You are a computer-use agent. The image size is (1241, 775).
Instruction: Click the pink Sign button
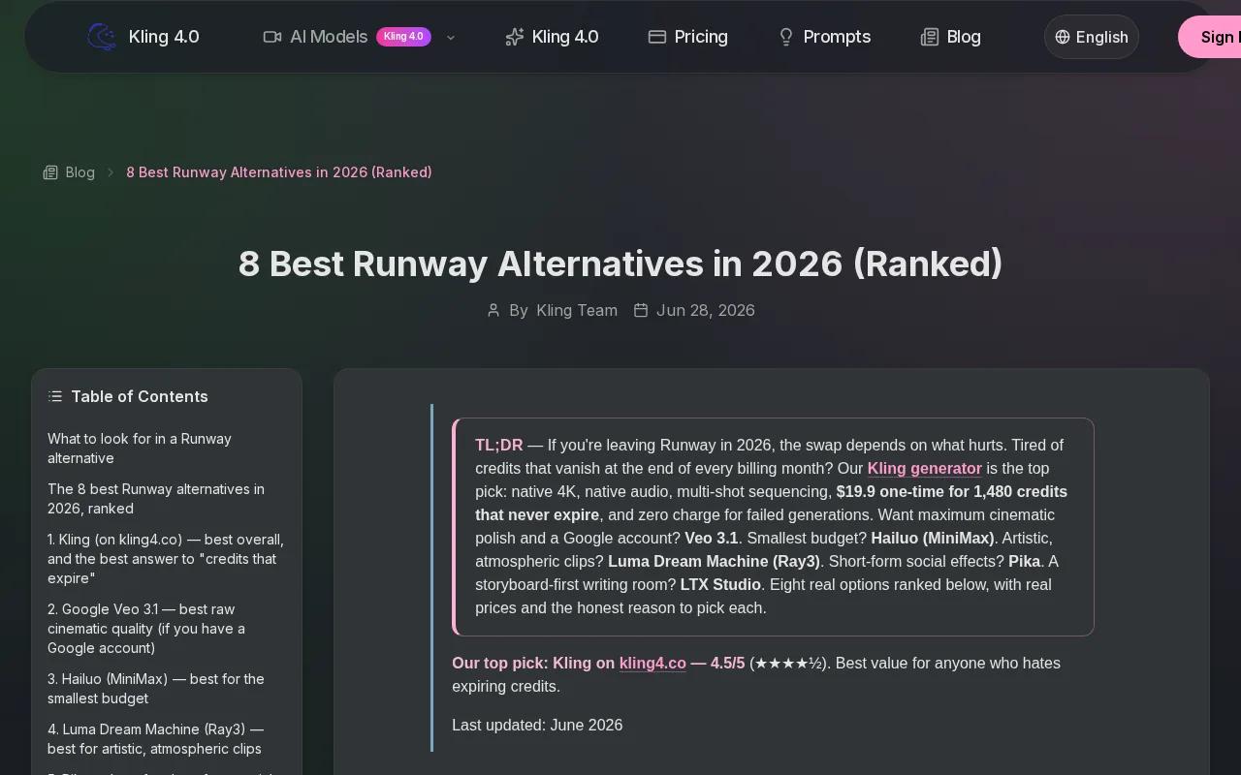point(1210,37)
